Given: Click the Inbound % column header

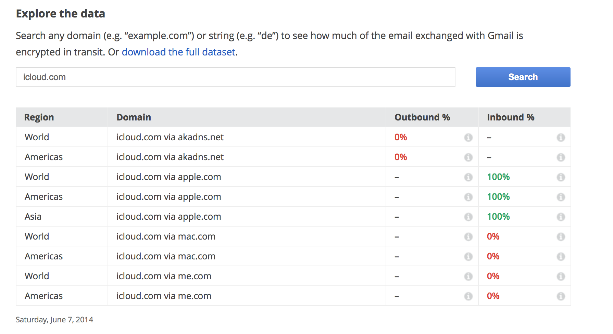Looking at the screenshot, I should tap(510, 117).
